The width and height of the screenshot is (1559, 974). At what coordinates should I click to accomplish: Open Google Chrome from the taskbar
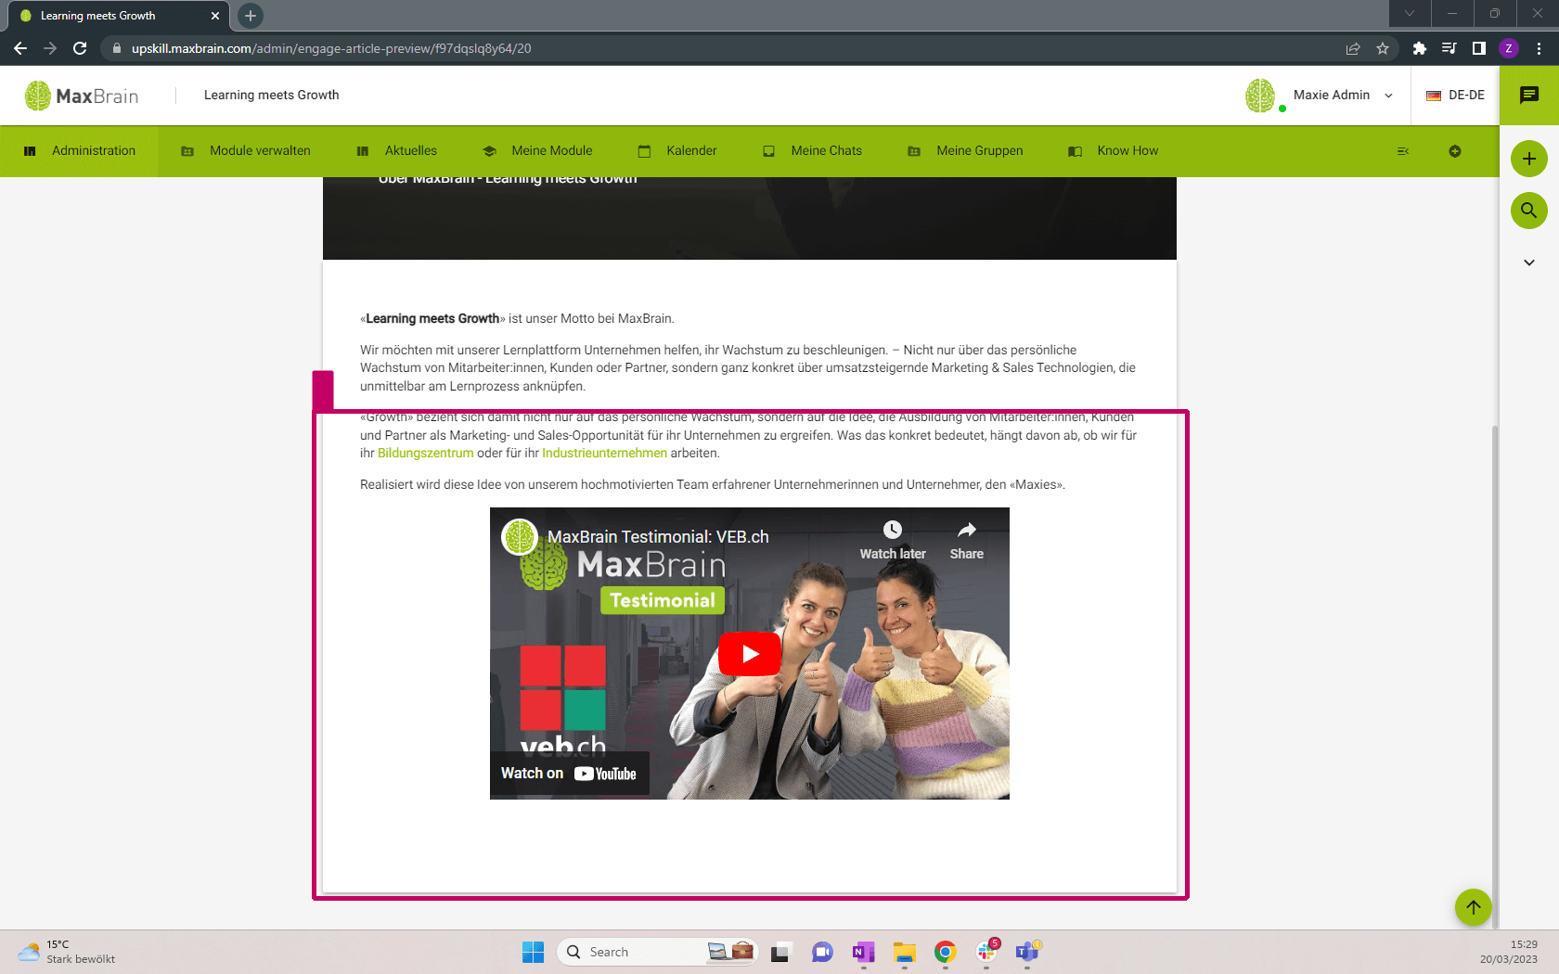coord(946,952)
